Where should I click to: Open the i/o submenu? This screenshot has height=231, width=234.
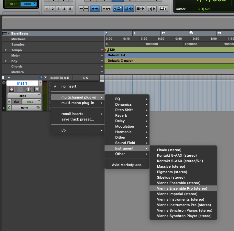pos(78,130)
